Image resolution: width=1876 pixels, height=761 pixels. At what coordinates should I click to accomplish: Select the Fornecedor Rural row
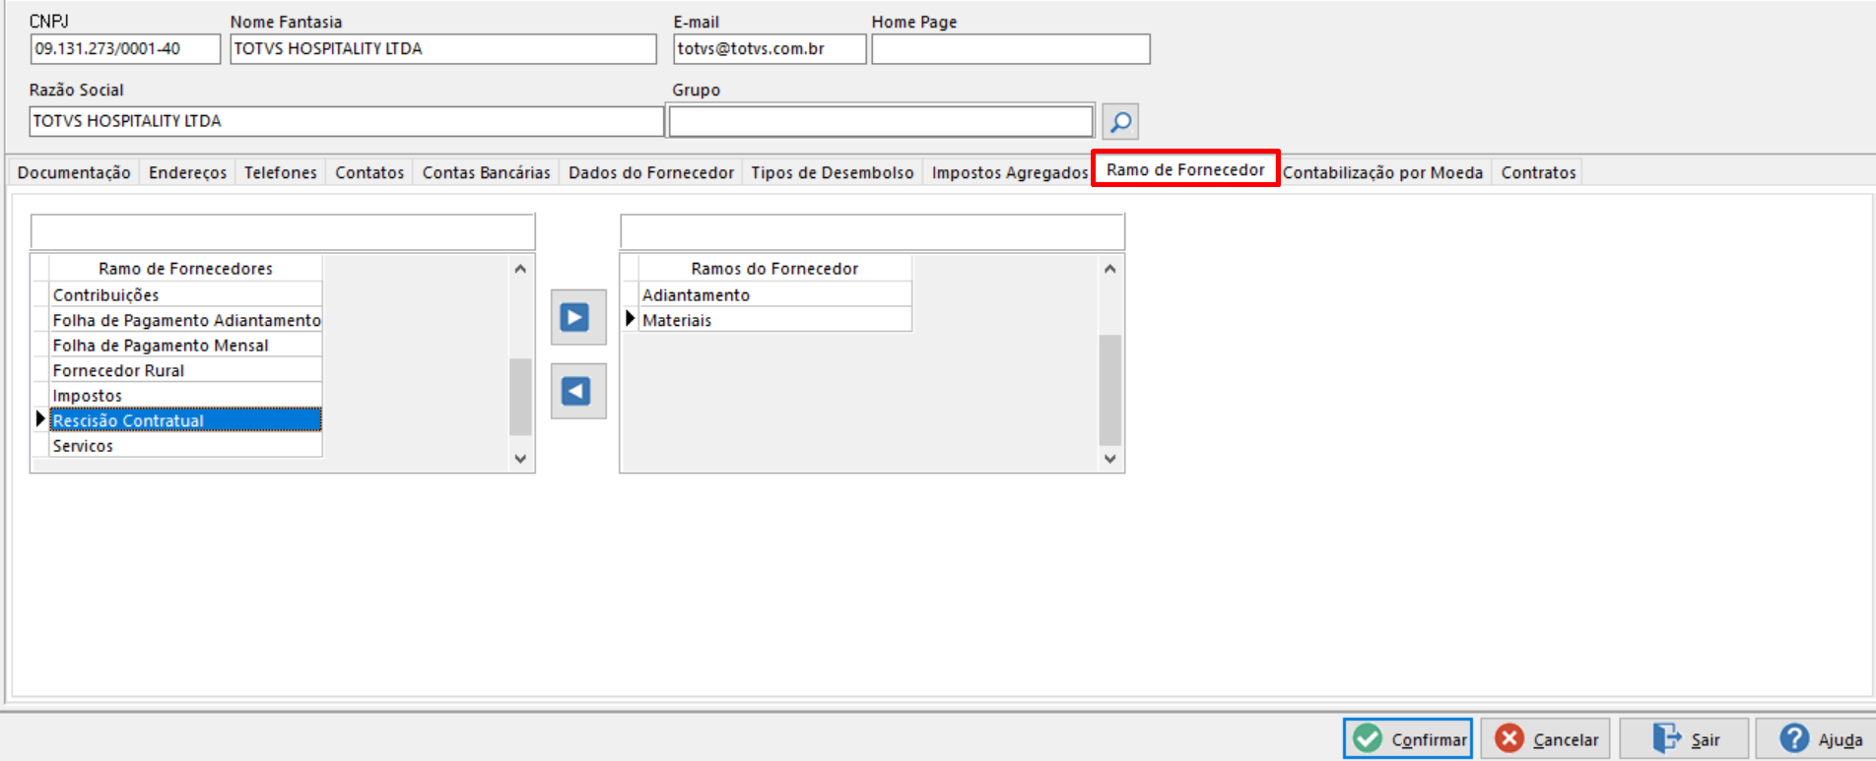(x=185, y=370)
